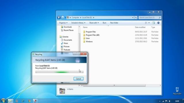Expand arrow after Local Disk (E:) breadcrumb
Viewport: 184px width, 103px height.
point(94,17)
